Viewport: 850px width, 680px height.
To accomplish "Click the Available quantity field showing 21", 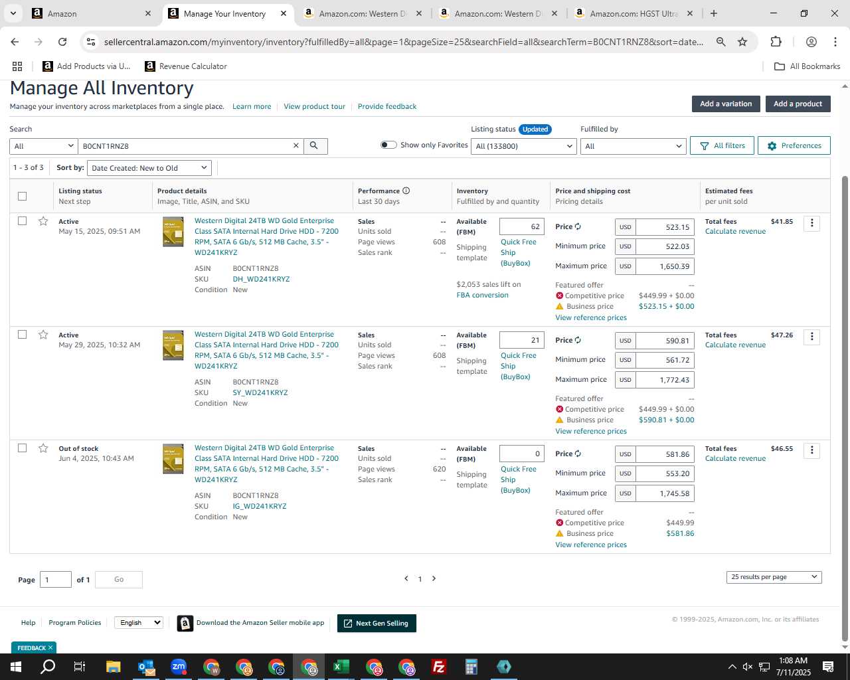I will coord(522,340).
